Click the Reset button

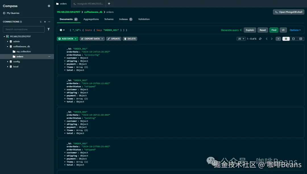[x=263, y=30]
